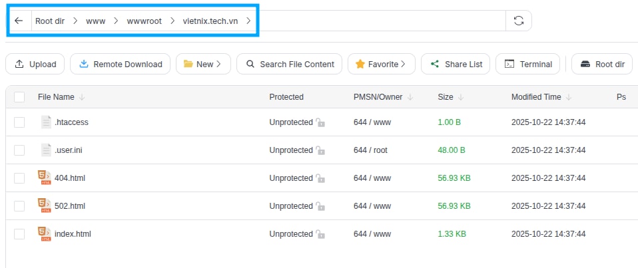The height and width of the screenshot is (268, 638).
Task: Click the empty path input area
Action: (x=380, y=21)
